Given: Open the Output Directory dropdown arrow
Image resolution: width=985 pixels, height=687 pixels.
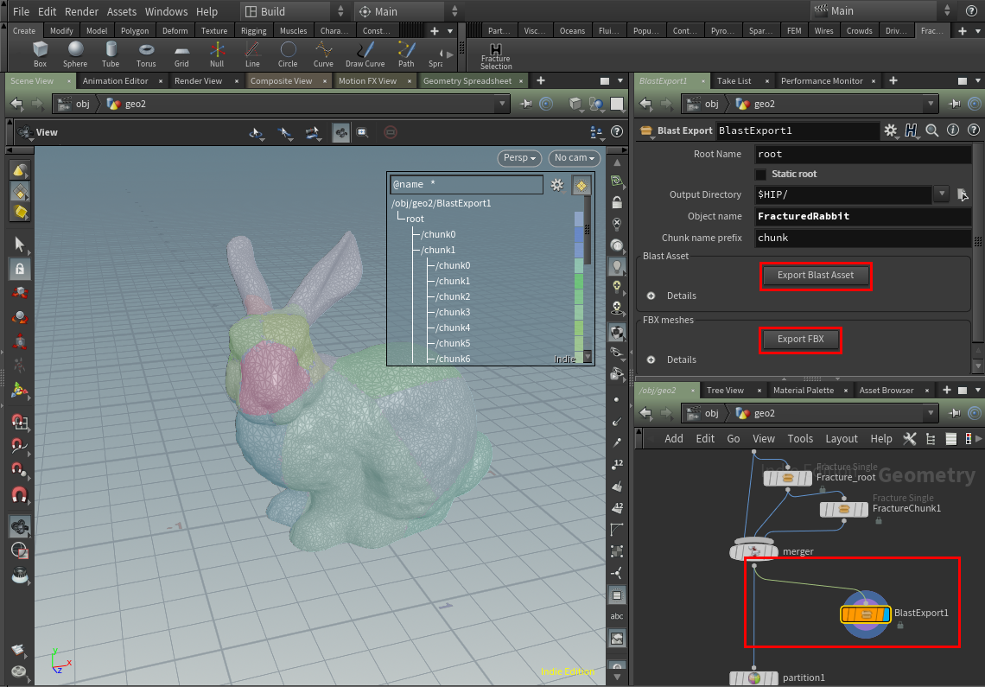Looking at the screenshot, I should (x=941, y=194).
